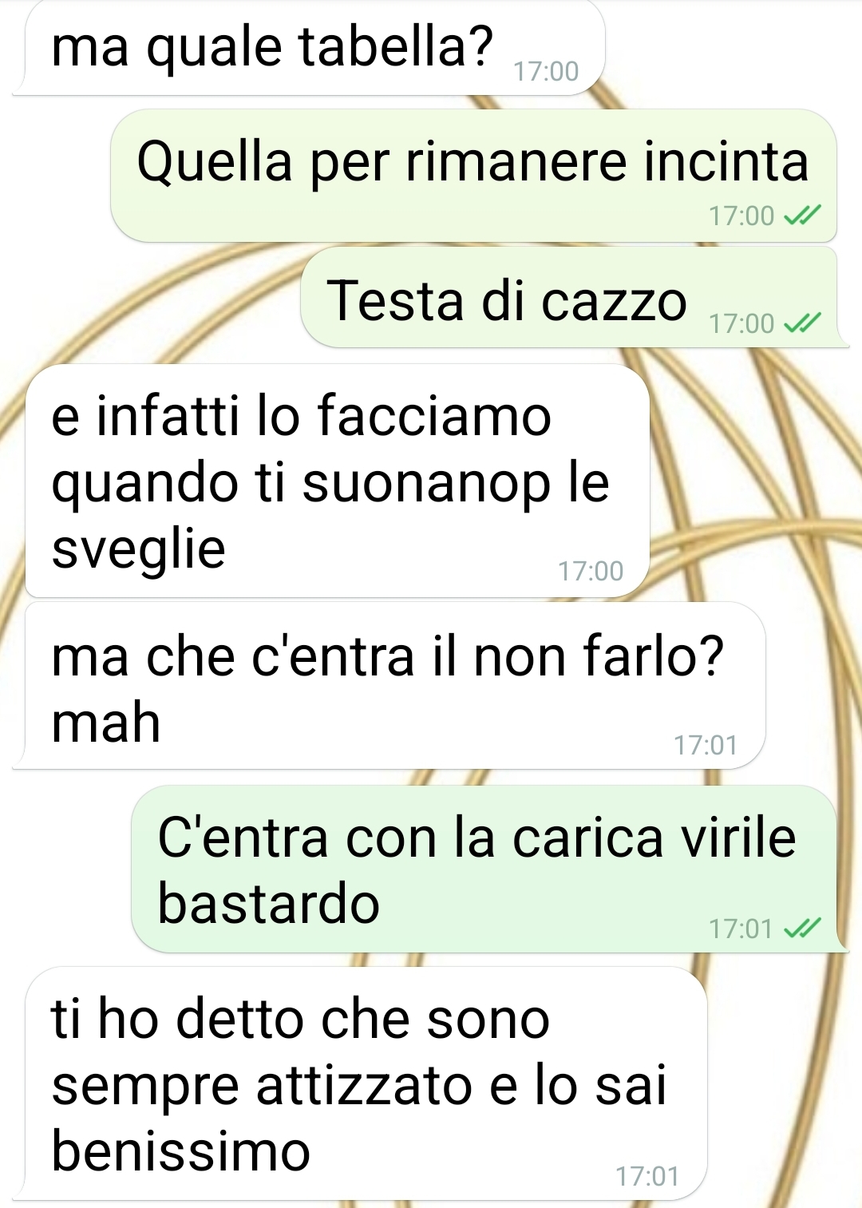Tap 'C'entra con la carica virile' bubble
The width and height of the screenshot is (862, 1208).
point(484,869)
